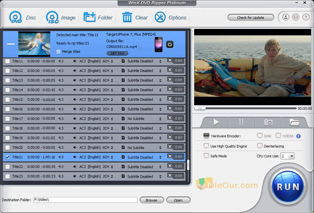Click the audio speaker icon on Title19
The width and height of the screenshot is (314, 213).
[x=75, y=138]
